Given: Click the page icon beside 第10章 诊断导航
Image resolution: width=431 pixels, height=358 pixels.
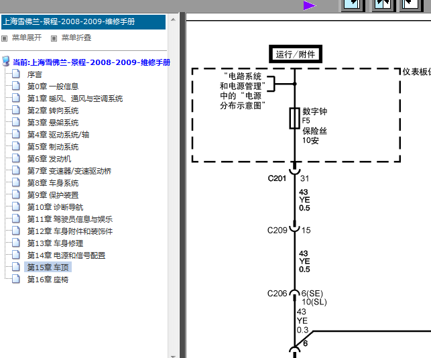Looking at the screenshot, I should point(16,206).
